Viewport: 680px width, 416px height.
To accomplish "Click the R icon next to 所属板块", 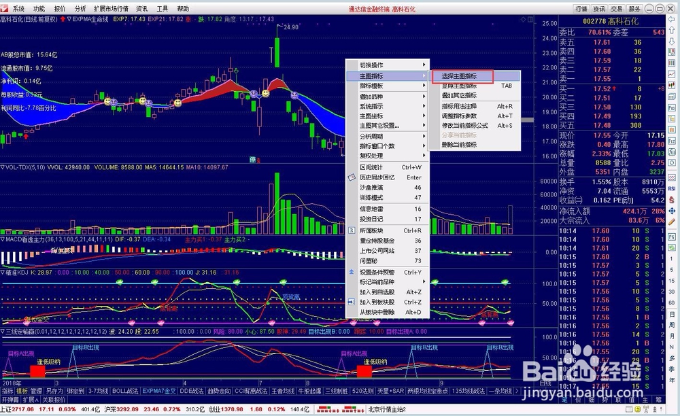I will point(352,230).
